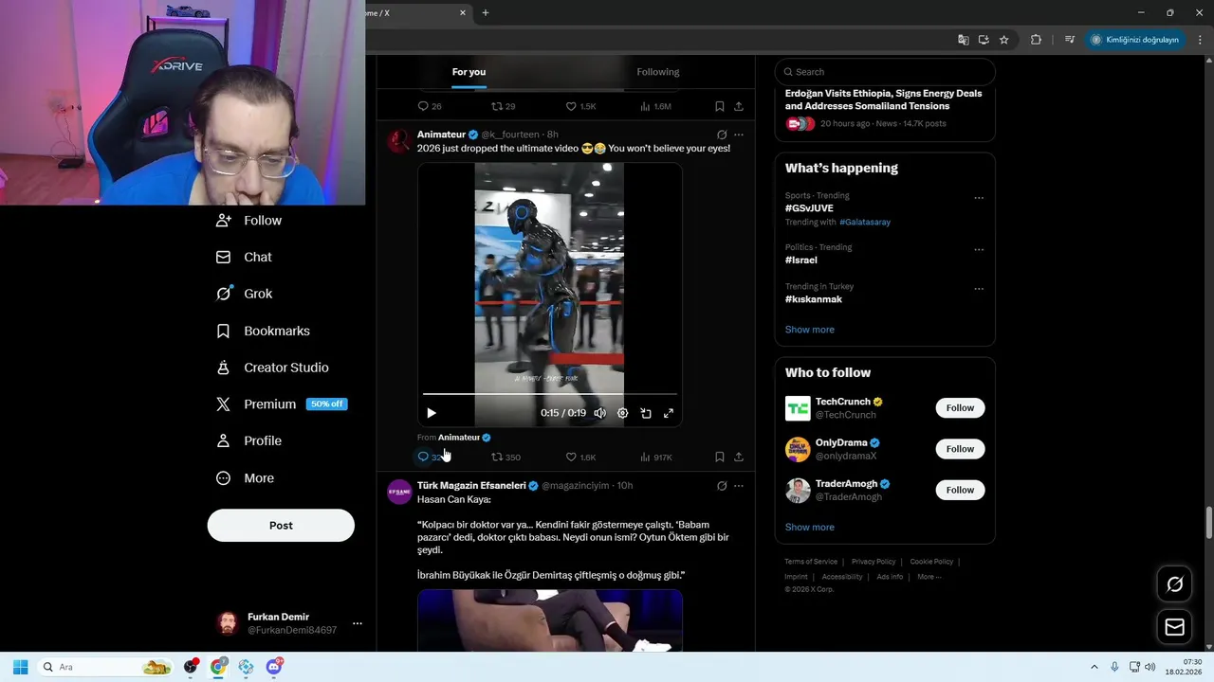Like the top post with 1.5K likes
This screenshot has width=1214, height=682.
click(580, 106)
